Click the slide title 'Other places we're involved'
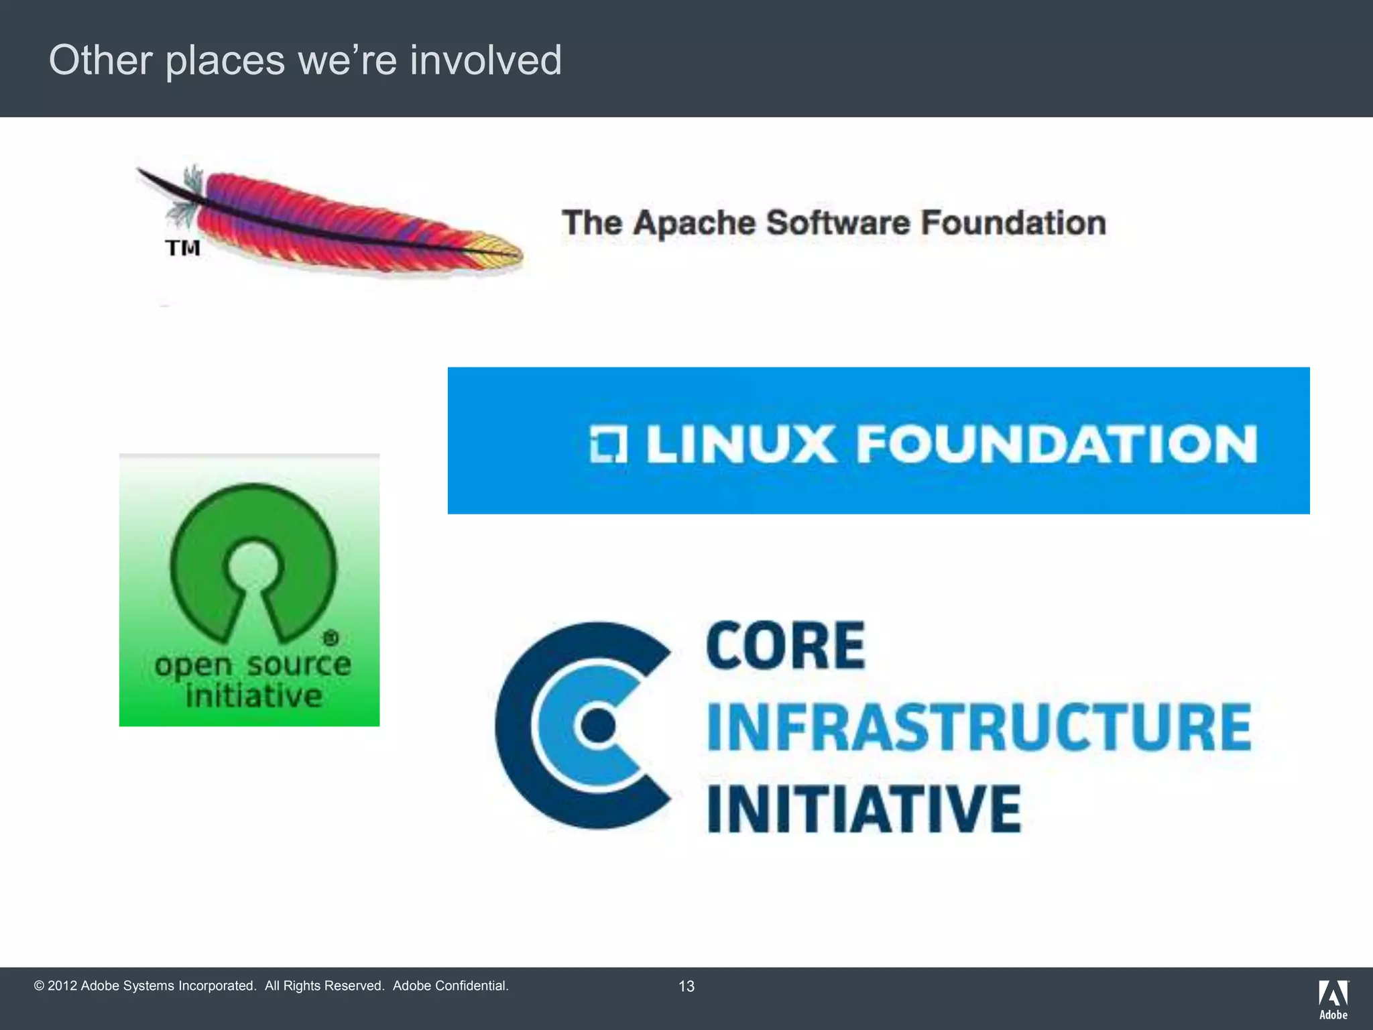 click(305, 60)
